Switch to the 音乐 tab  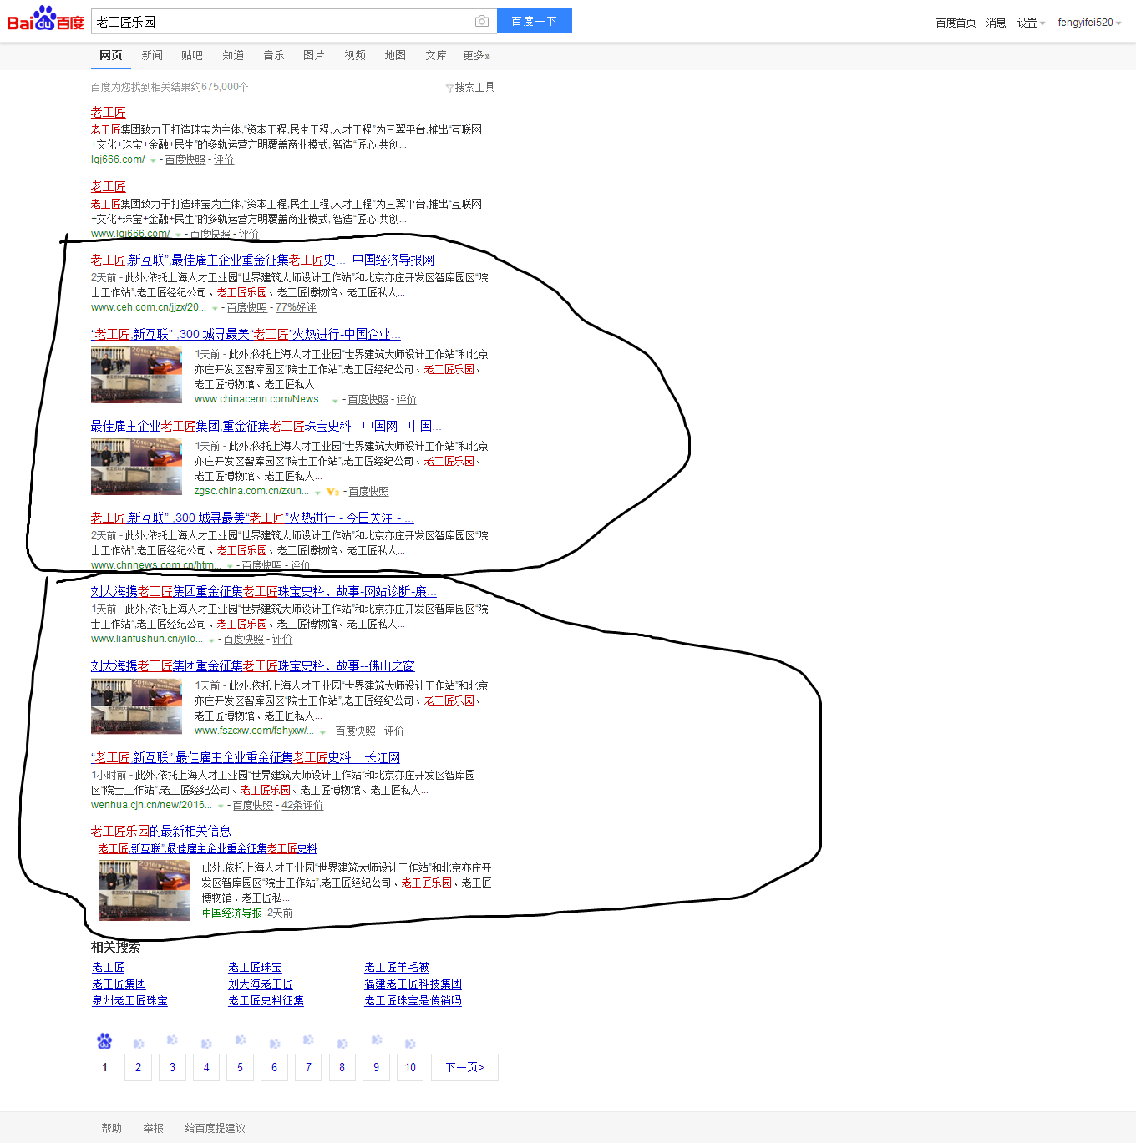pyautogui.click(x=274, y=55)
